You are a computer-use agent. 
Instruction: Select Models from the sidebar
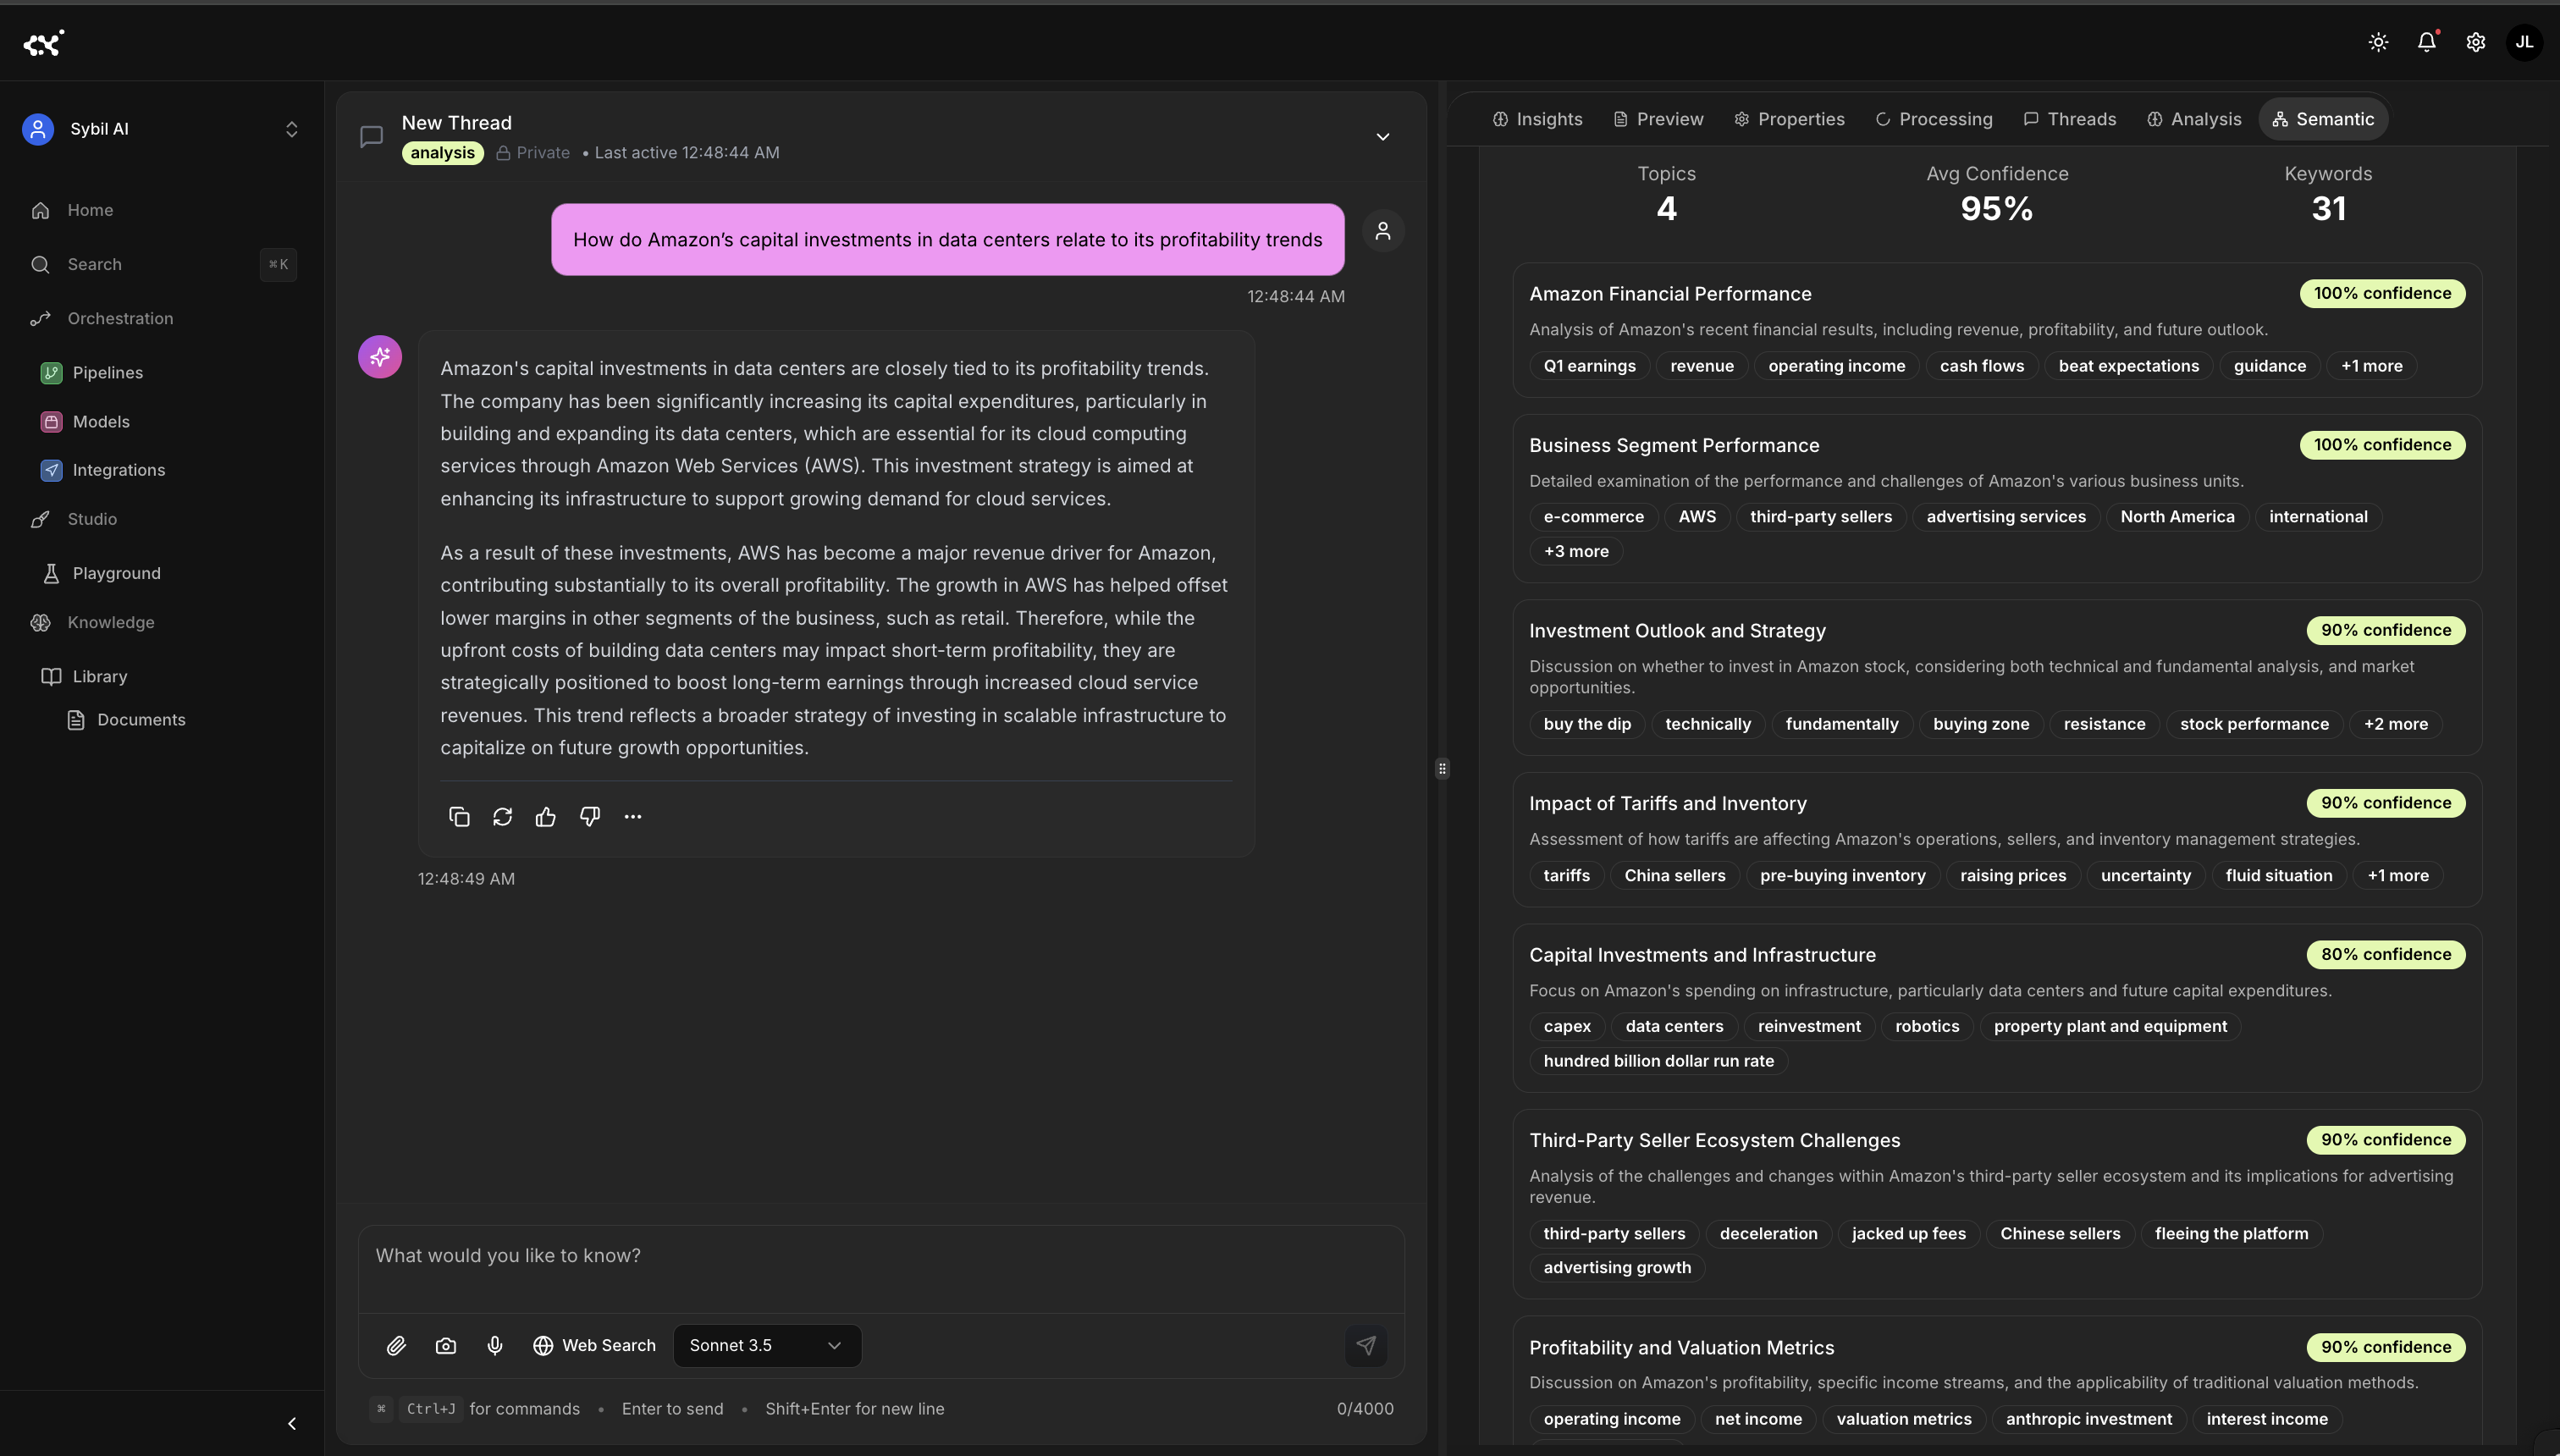[101, 421]
